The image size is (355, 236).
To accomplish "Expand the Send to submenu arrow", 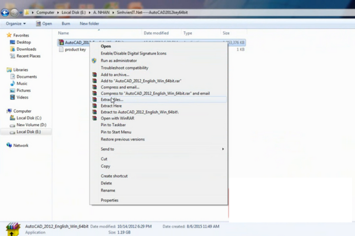I will (223, 149).
